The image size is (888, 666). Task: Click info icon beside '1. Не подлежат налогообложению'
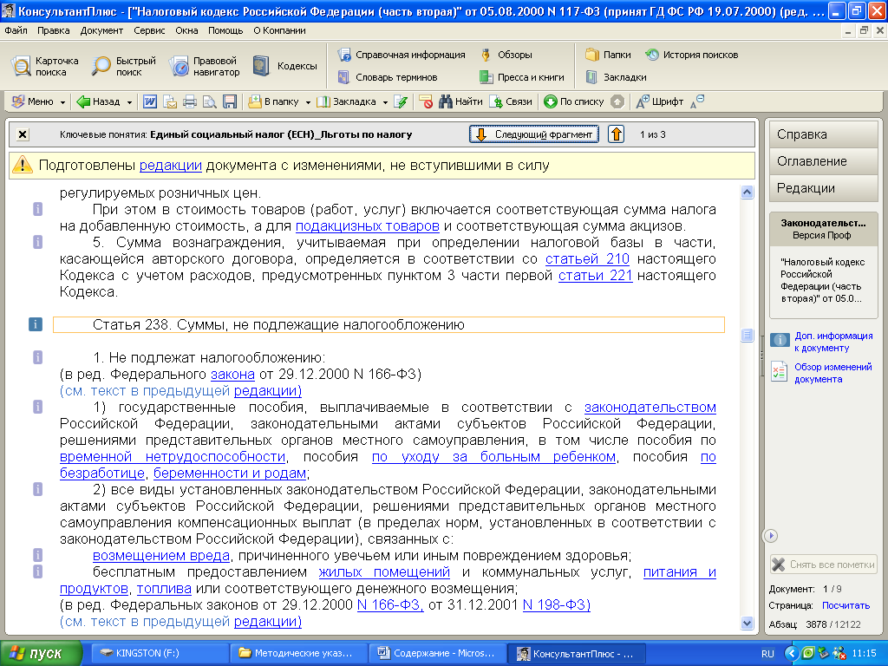(x=37, y=357)
